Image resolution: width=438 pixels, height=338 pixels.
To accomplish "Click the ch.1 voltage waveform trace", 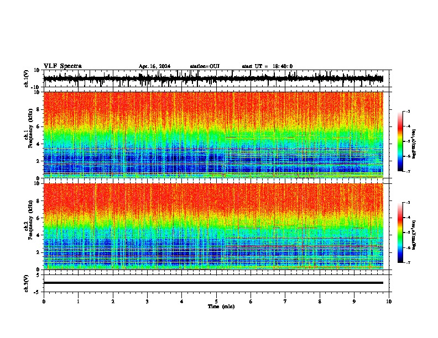I will [213, 79].
